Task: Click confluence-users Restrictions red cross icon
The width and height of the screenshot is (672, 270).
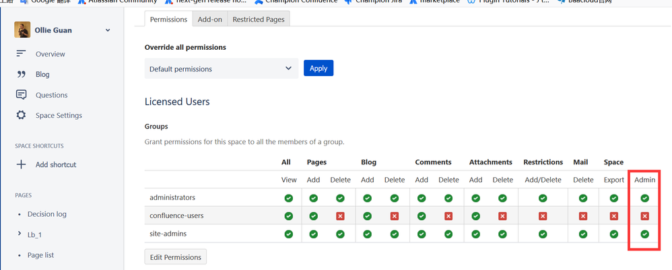Action: pyautogui.click(x=543, y=216)
